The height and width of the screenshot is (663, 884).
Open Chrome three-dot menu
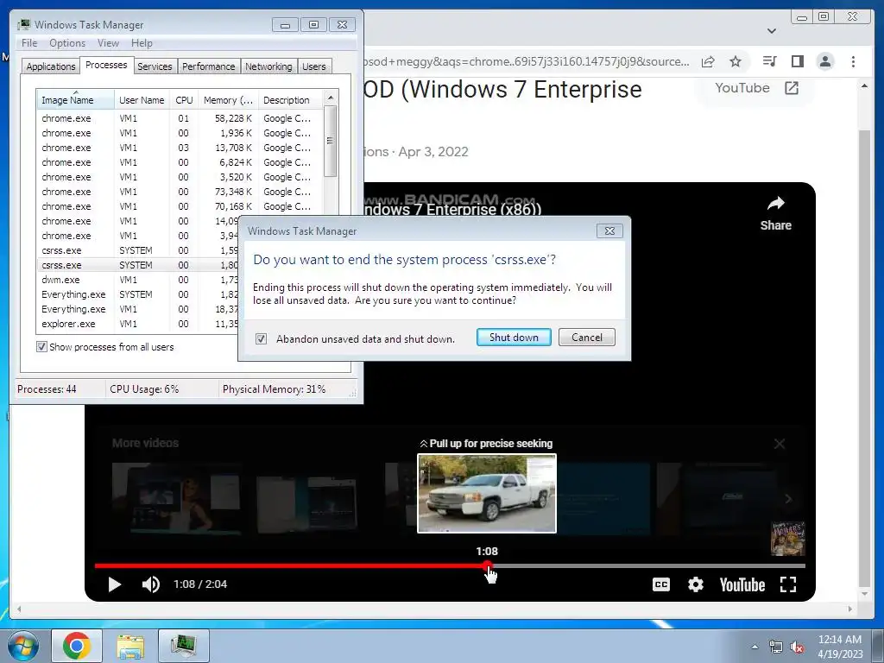pos(853,61)
